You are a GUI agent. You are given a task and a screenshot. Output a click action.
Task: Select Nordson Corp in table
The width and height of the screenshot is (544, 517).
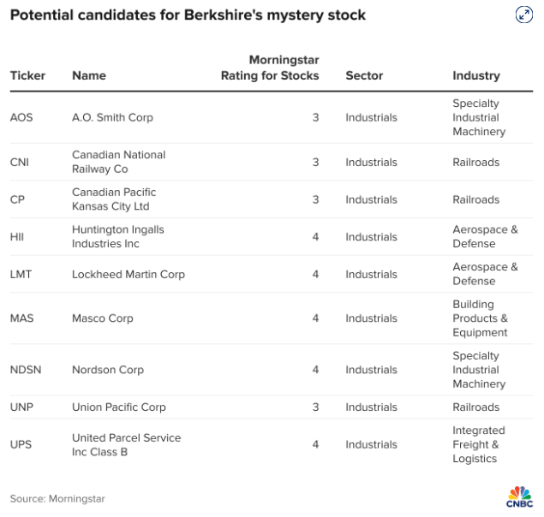(108, 370)
